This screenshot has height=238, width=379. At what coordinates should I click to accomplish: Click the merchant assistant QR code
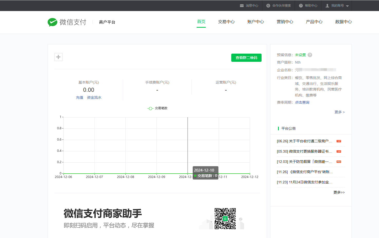point(225,219)
